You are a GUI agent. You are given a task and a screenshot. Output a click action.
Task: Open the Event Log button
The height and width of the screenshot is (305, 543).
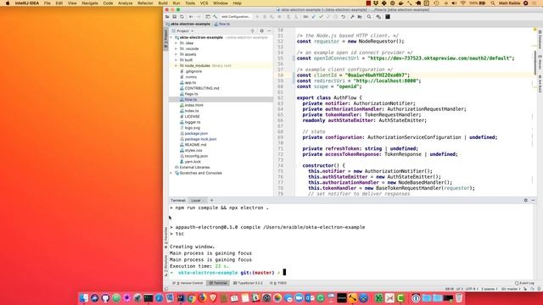[x=524, y=283]
